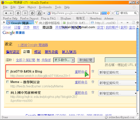
Task: Click the scrollbar down arrow
Action: coord(138,114)
